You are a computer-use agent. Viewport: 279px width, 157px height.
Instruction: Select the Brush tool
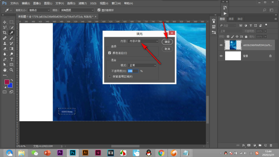(x=11, y=38)
